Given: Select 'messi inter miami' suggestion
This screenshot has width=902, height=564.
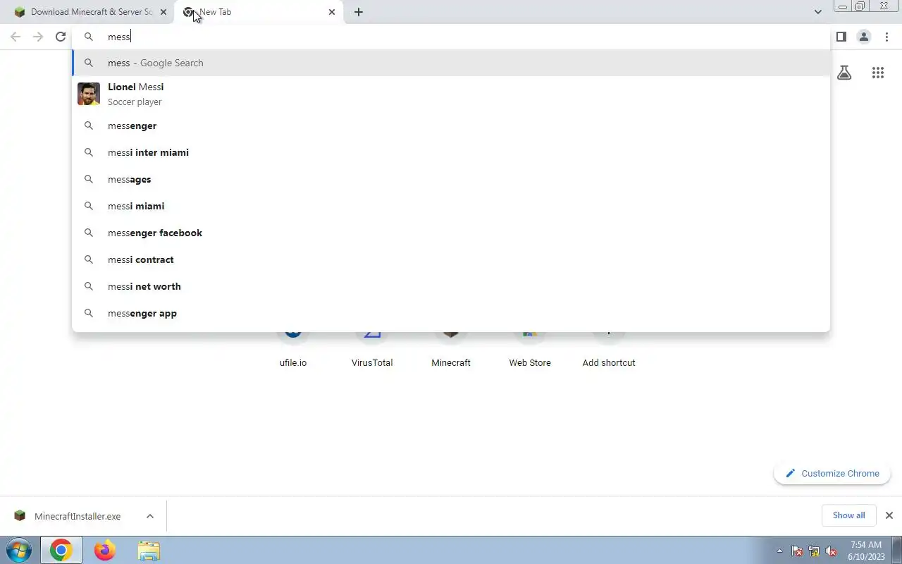Looking at the screenshot, I should pyautogui.click(x=451, y=152).
